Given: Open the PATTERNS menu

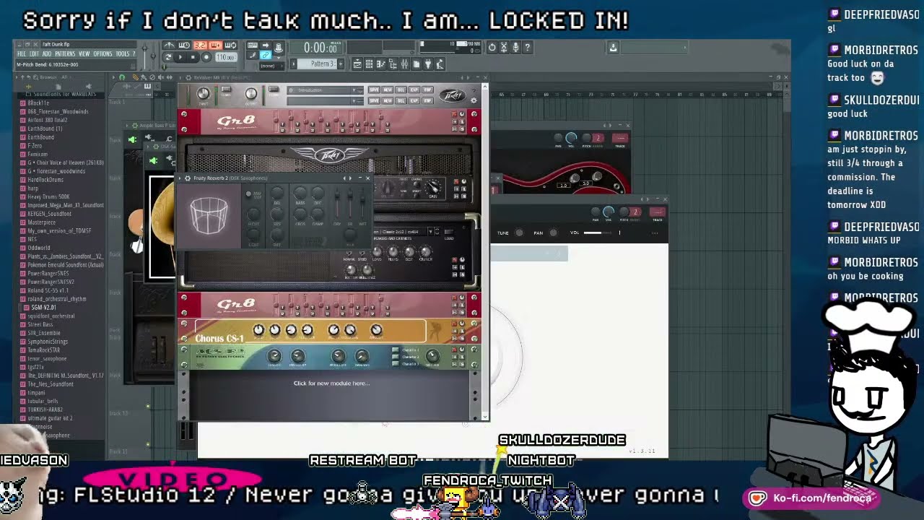Looking at the screenshot, I should click(x=65, y=53).
